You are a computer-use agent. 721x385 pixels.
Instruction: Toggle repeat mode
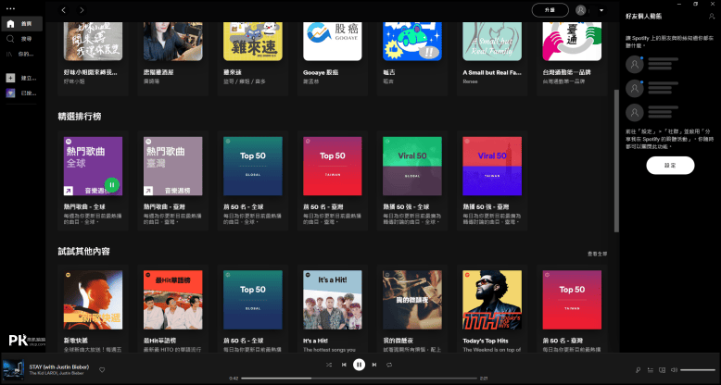click(x=389, y=365)
